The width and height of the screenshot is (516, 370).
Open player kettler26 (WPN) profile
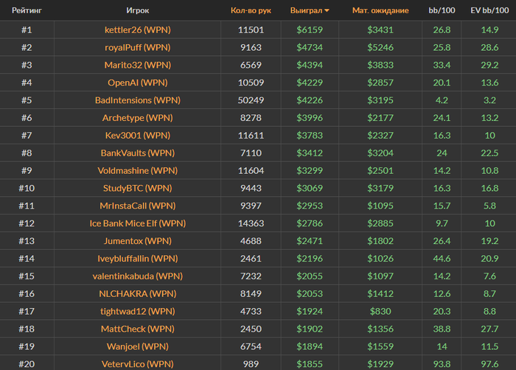click(x=137, y=29)
